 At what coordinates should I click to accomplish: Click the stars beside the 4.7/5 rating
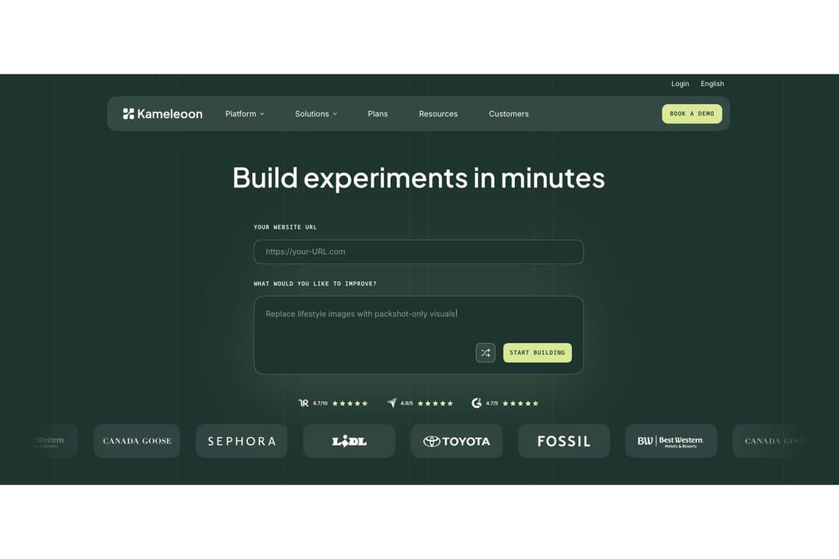pyautogui.click(x=520, y=404)
